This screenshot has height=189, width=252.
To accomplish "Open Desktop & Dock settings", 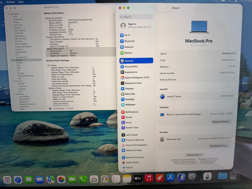I will [131, 83].
